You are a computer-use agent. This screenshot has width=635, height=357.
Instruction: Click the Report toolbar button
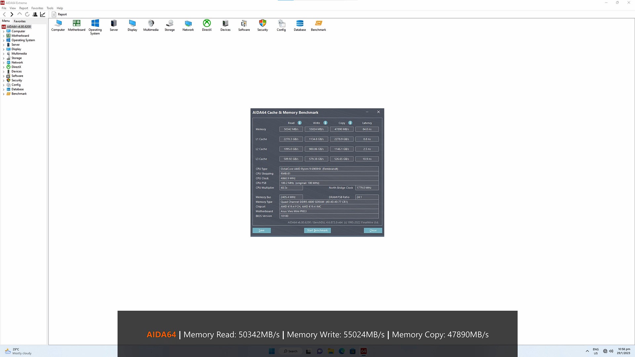[59, 14]
